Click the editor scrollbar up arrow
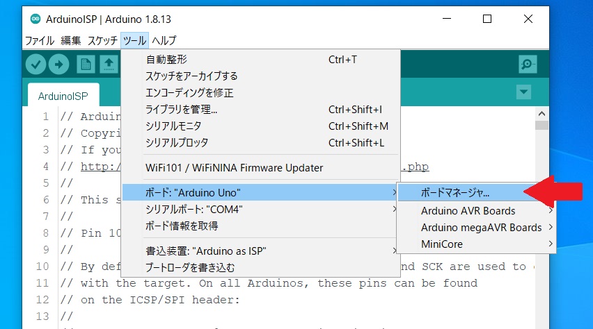593x329 pixels. pos(541,114)
